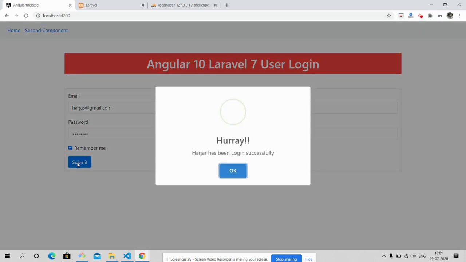
Task: Open the network Wi-Fi tray icon
Action: [406, 256]
